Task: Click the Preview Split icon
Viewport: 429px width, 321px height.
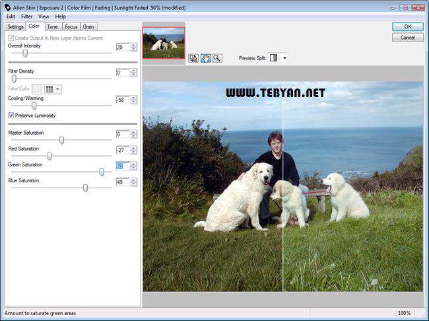Action: point(273,58)
